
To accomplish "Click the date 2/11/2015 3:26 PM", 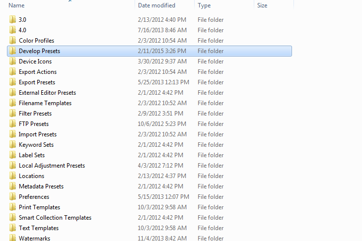I will pos(162,51).
